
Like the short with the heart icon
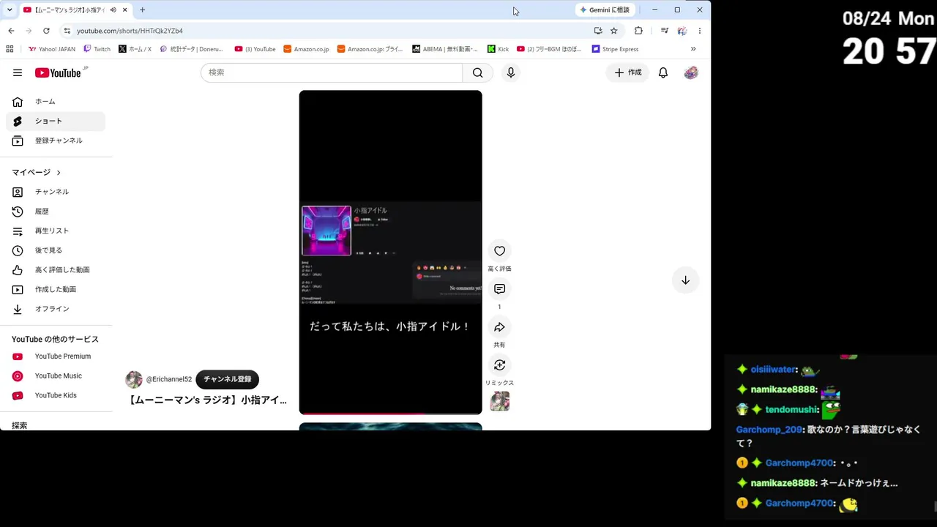point(500,251)
